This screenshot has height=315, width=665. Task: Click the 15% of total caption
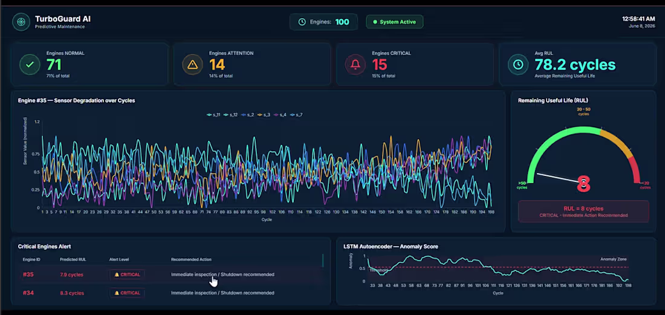[x=383, y=76]
